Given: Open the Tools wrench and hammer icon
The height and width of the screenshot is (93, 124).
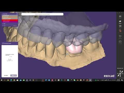Looking at the screenshot, I should pos(120,26).
